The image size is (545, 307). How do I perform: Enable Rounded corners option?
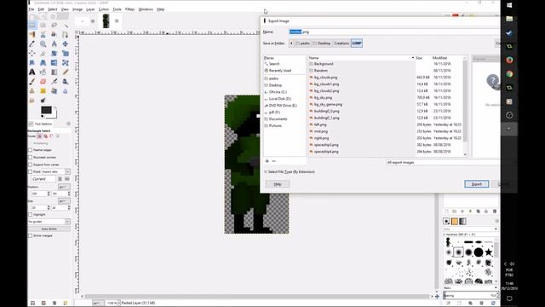click(31, 157)
